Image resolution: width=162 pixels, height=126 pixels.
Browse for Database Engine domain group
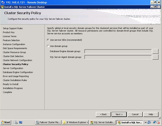155,51
